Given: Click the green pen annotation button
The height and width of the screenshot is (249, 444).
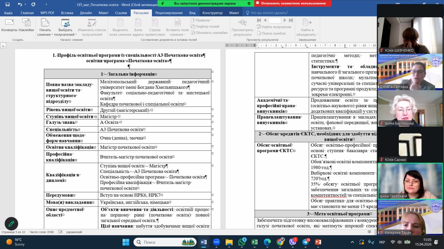Looking at the screenshot, I should (x=11, y=224).
